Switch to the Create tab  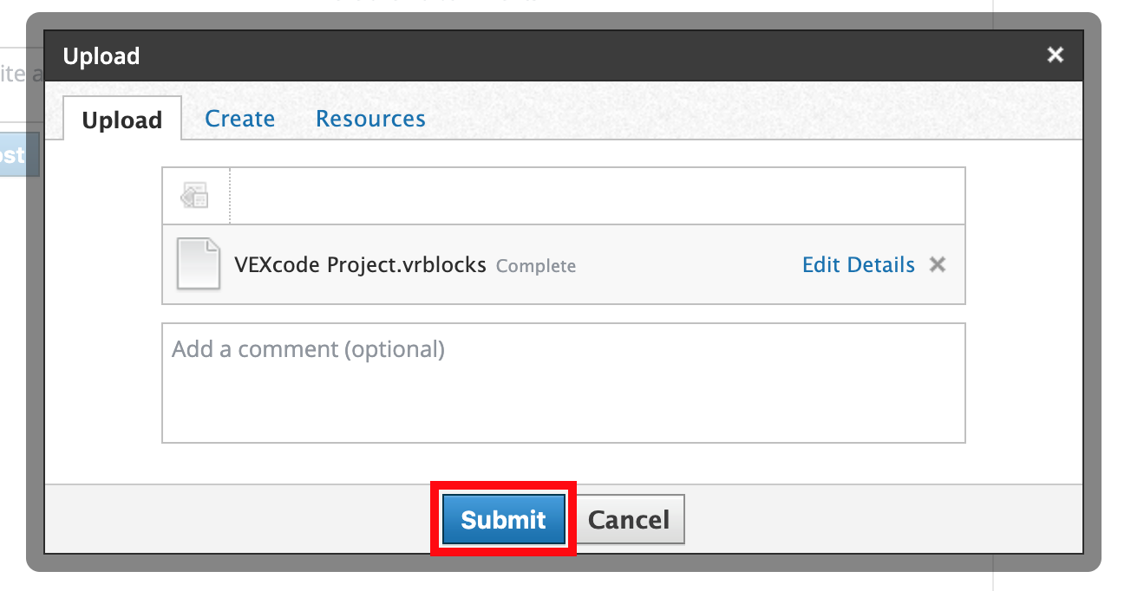(x=239, y=119)
